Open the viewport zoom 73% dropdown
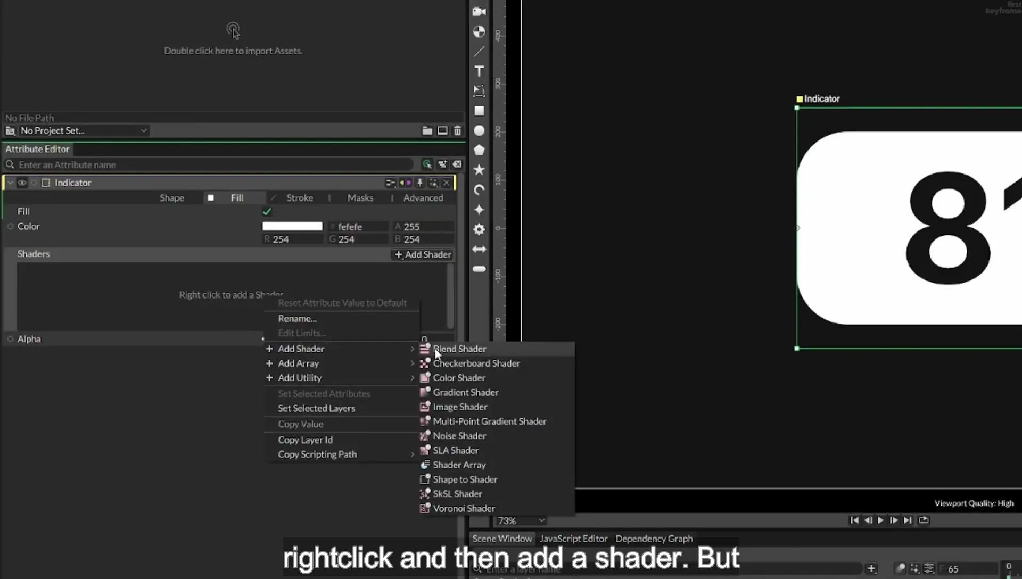1022x579 pixels. [x=521, y=520]
